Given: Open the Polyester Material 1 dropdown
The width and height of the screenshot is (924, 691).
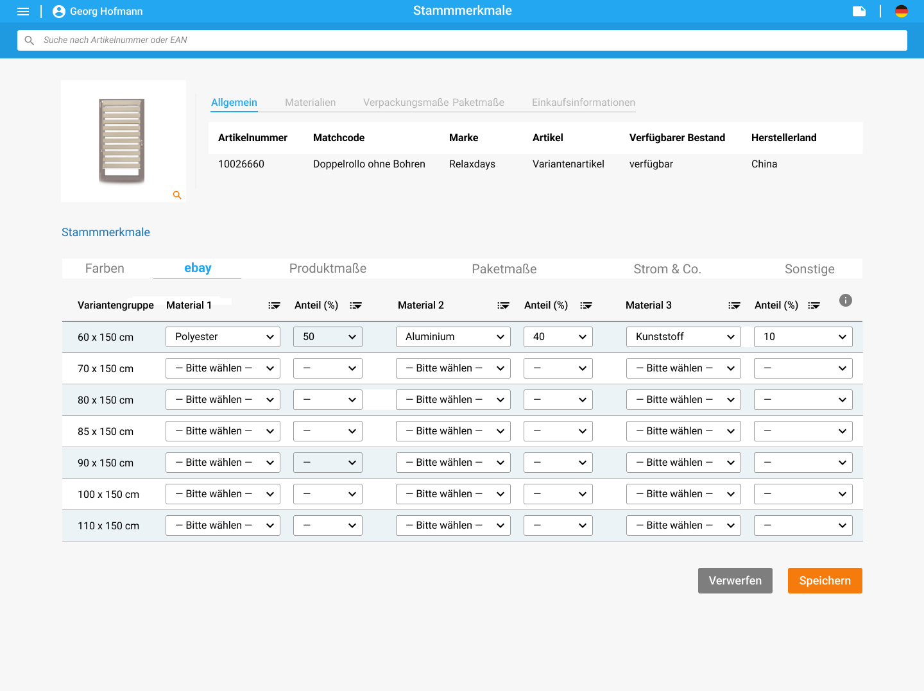Looking at the screenshot, I should click(223, 337).
